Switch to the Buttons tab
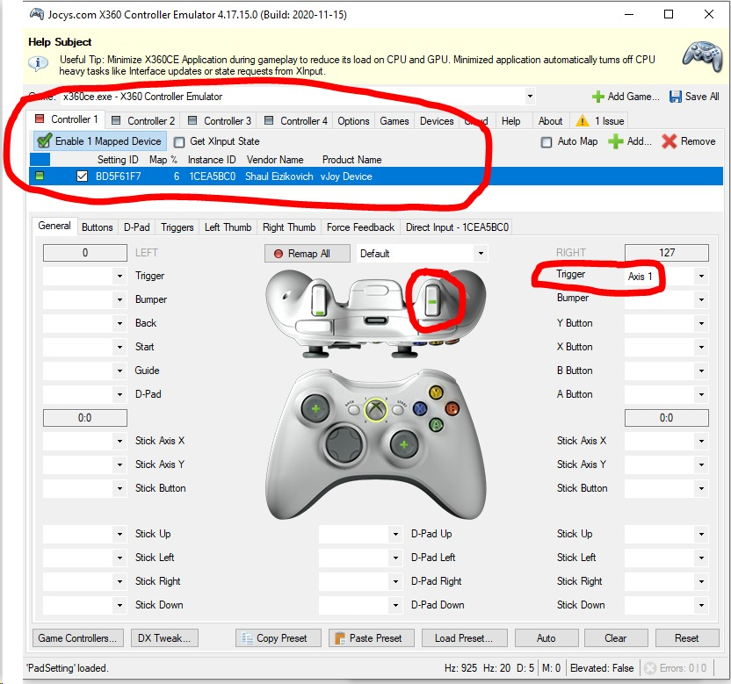 pos(97,227)
